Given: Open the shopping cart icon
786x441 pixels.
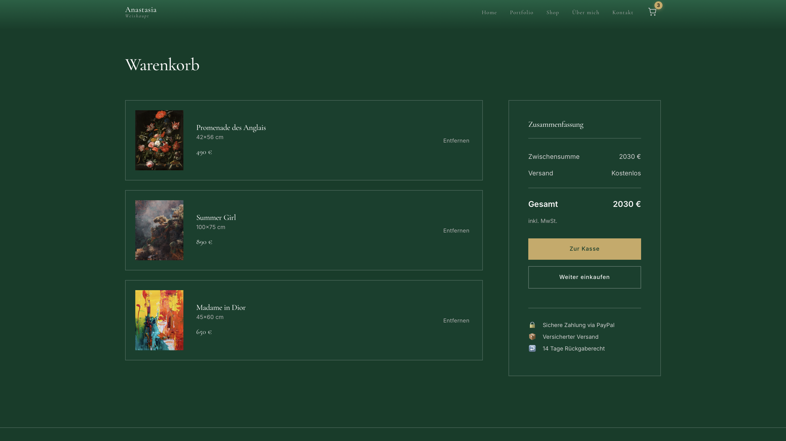Looking at the screenshot, I should [x=652, y=12].
